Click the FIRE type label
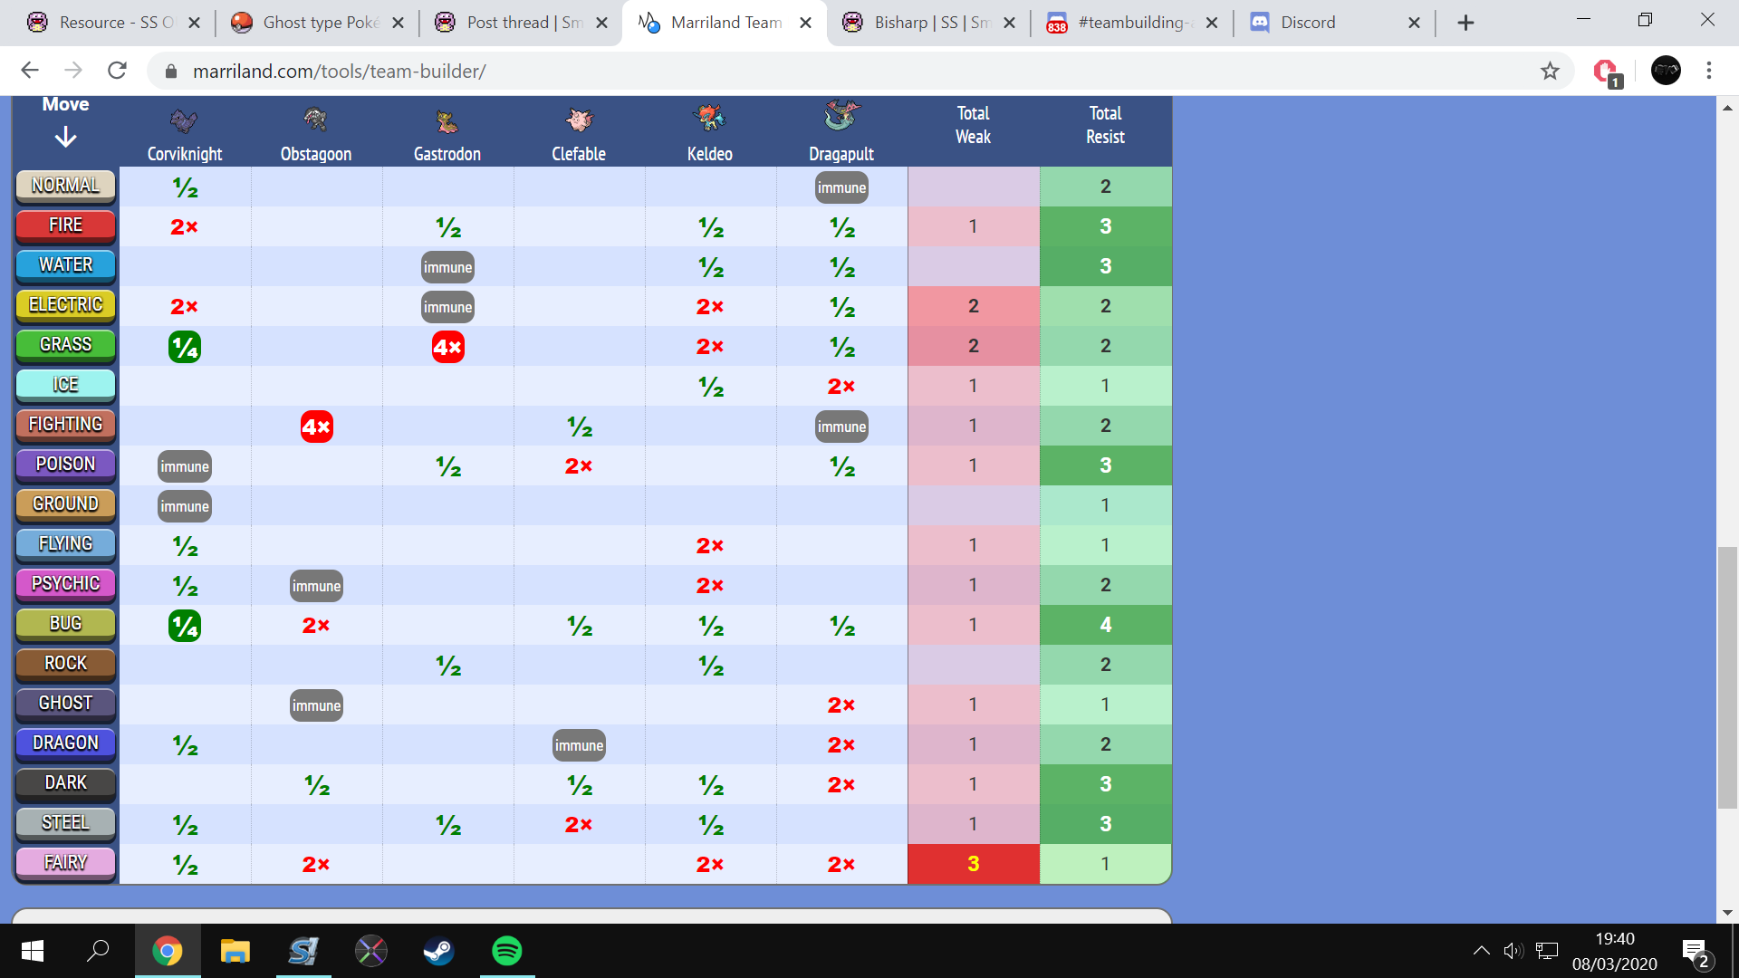This screenshot has width=1739, height=978. point(65,225)
